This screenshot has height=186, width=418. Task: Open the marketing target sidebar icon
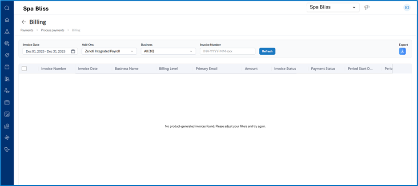tap(7, 43)
